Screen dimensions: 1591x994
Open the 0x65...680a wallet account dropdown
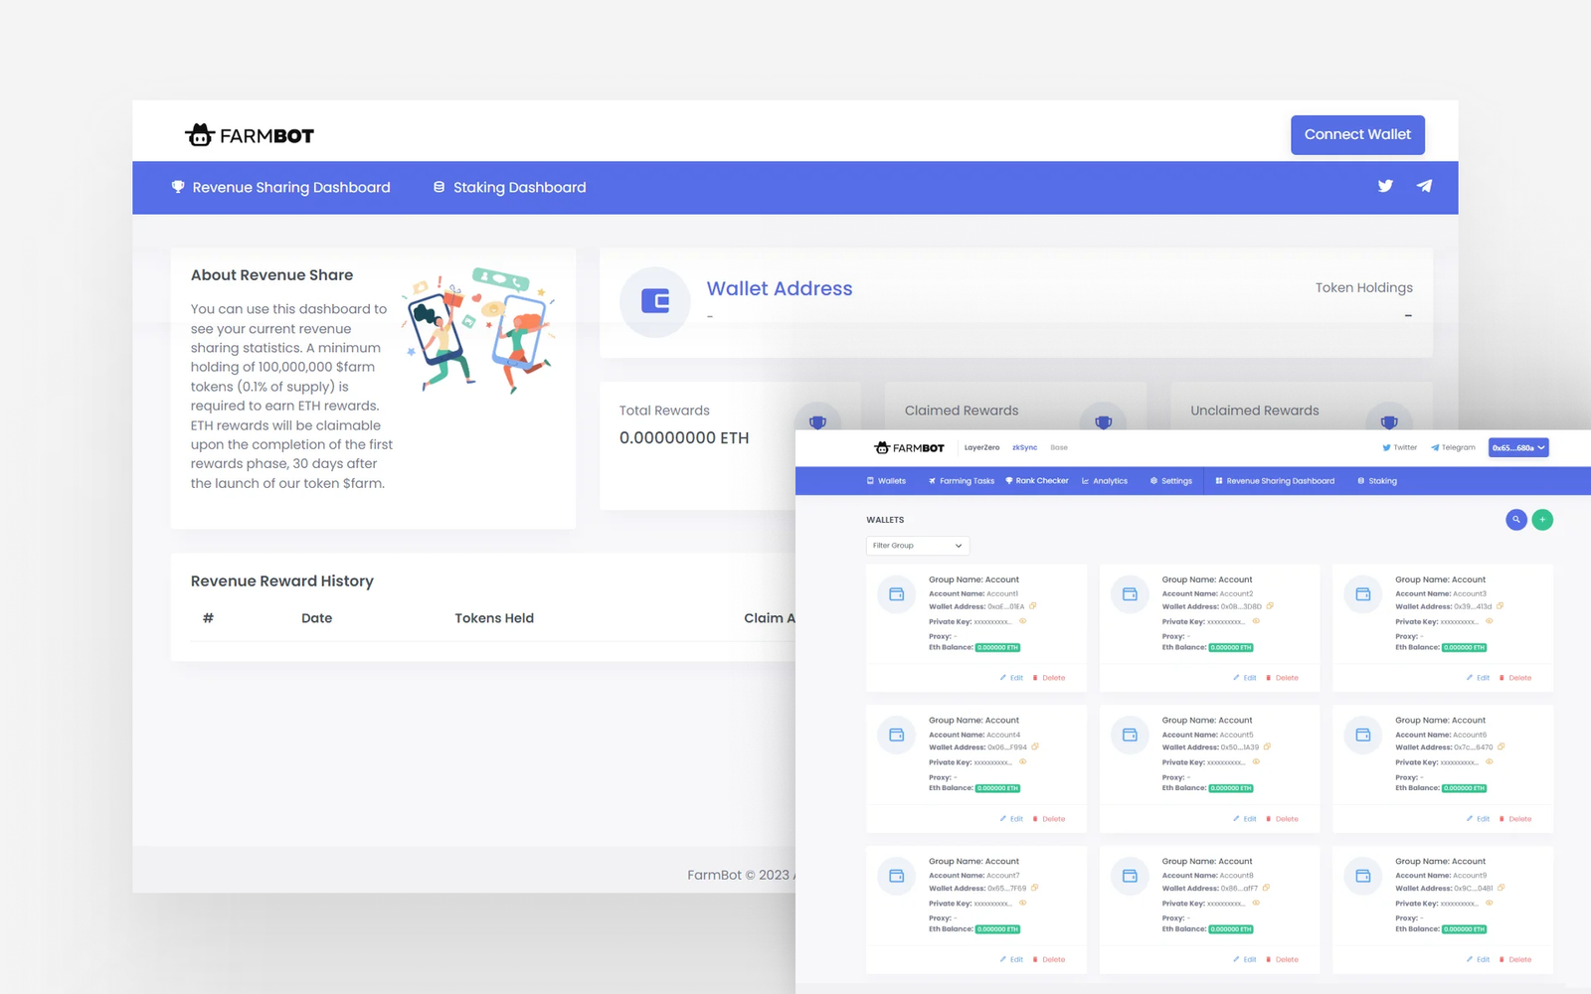1517,448
